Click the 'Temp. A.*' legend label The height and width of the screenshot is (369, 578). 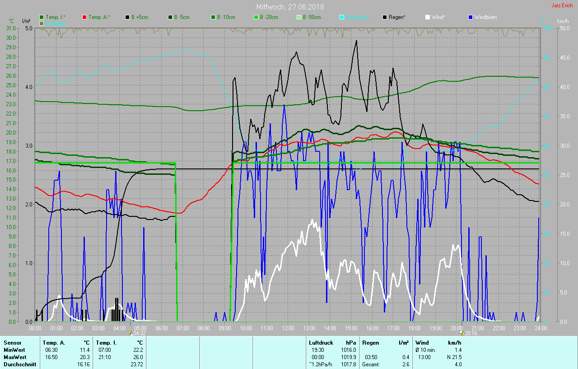[x=99, y=17]
